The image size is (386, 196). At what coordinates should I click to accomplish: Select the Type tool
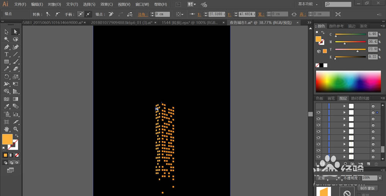(x=7, y=54)
